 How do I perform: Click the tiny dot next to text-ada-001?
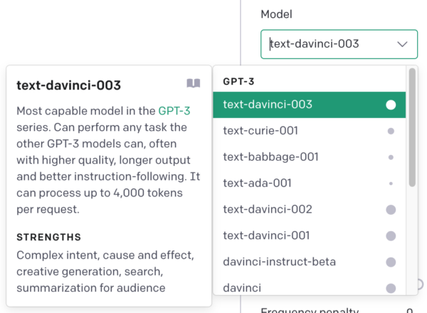(391, 184)
